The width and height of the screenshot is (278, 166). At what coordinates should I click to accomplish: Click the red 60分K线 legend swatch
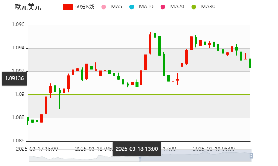coord(68,7)
